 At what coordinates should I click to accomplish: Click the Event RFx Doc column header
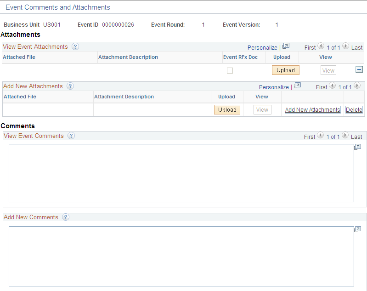click(240, 57)
